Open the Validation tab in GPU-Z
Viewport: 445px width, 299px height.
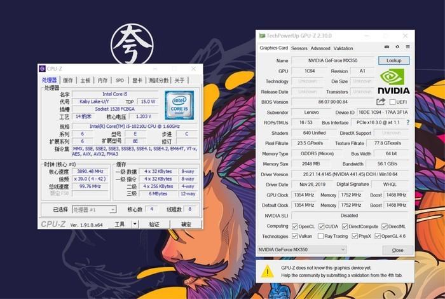pos(343,48)
